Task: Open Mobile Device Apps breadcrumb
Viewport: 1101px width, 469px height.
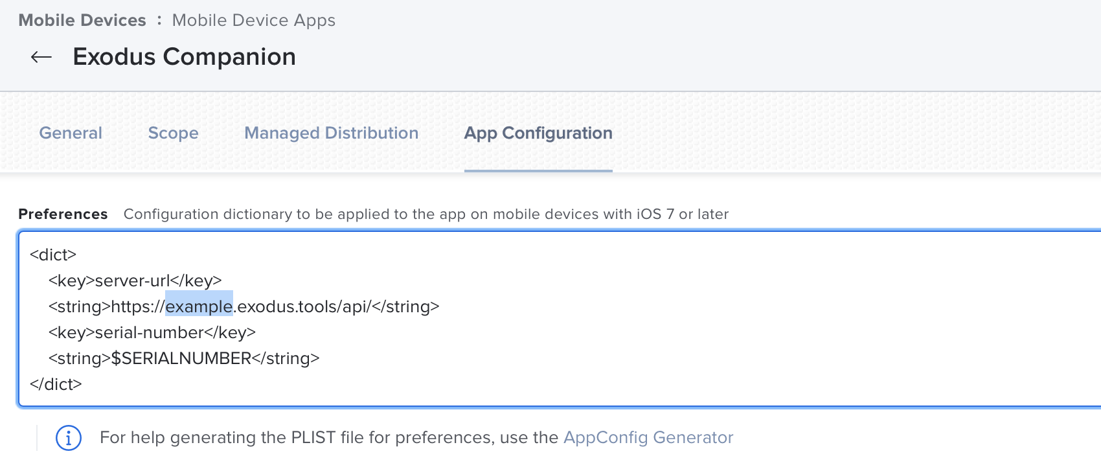Action: pyautogui.click(x=254, y=20)
